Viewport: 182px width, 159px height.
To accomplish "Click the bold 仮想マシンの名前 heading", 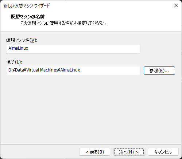I will (27, 17).
